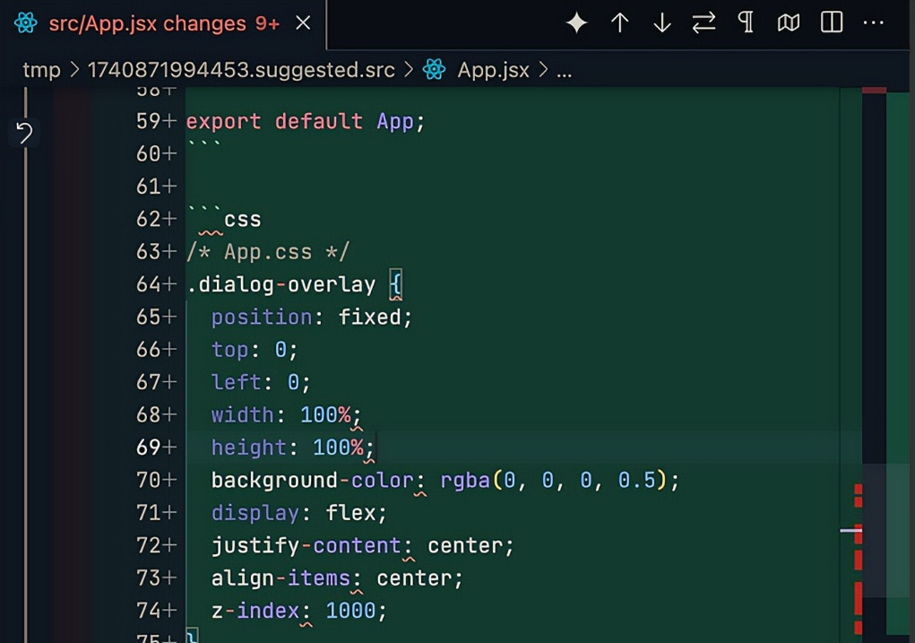Swap left and right diff sides
915x643 pixels.
(704, 23)
